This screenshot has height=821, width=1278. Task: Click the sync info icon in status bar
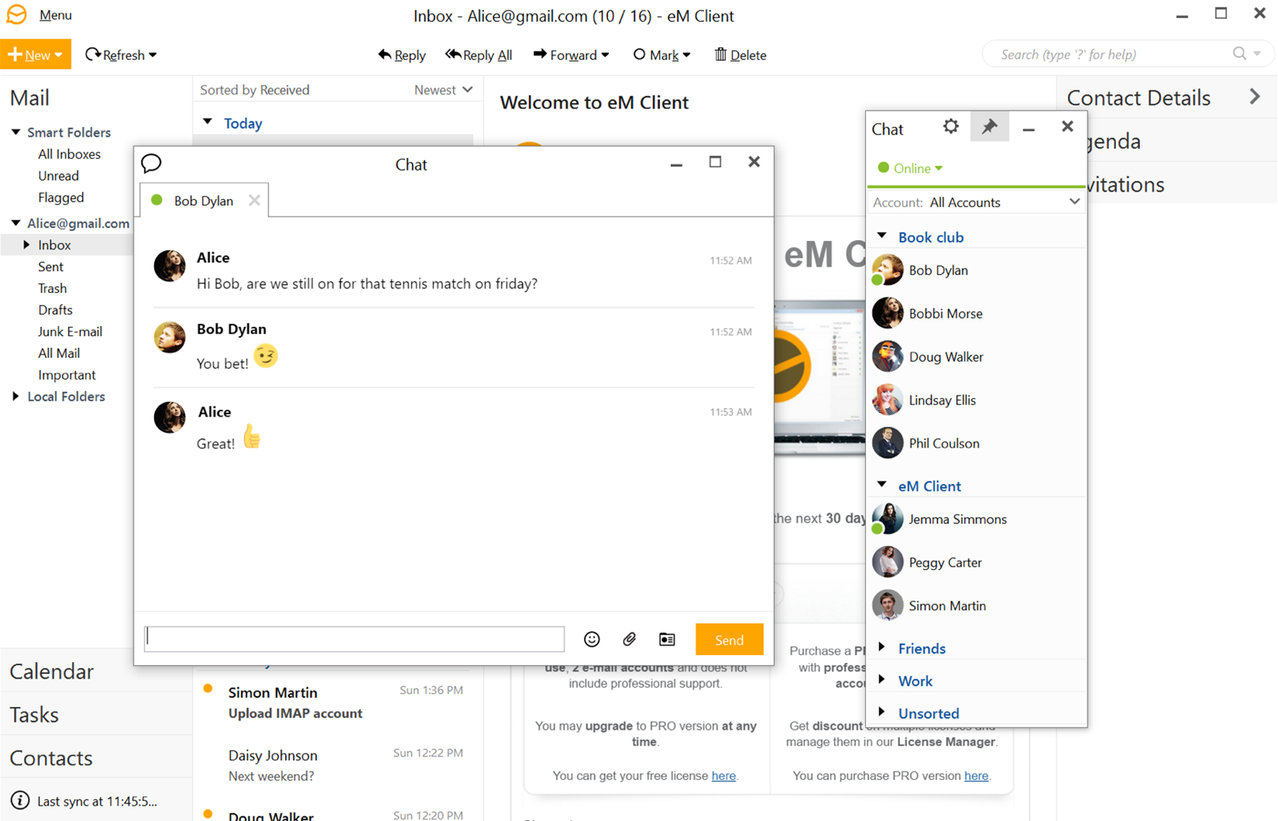click(x=20, y=800)
